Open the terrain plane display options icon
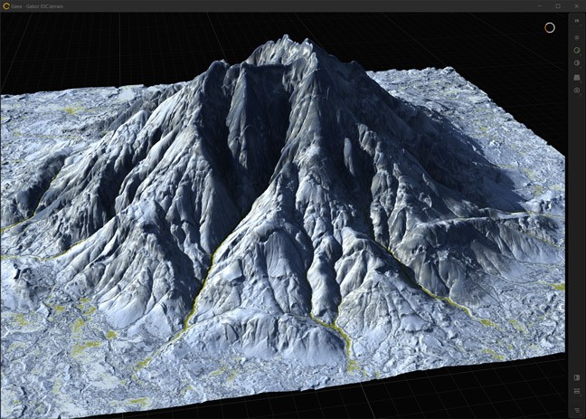Image resolution: width=586 pixels, height=419 pixels. pos(577,77)
